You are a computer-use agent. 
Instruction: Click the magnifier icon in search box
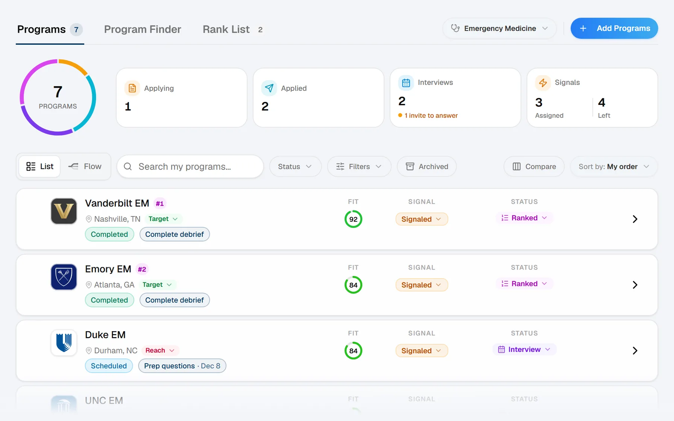[128, 167]
